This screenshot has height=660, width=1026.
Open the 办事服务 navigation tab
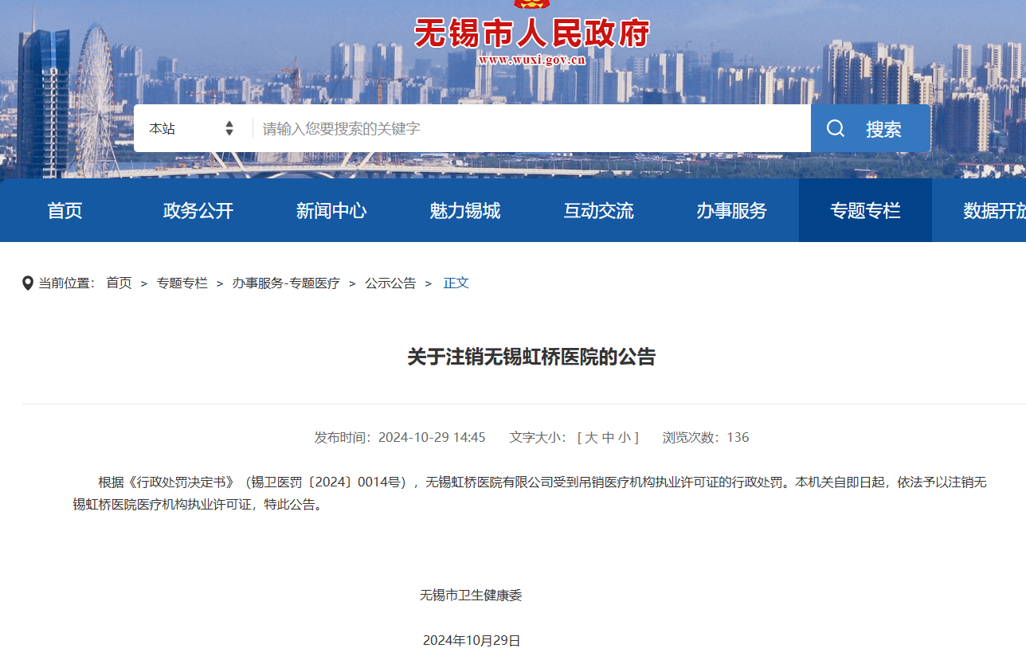click(x=731, y=210)
